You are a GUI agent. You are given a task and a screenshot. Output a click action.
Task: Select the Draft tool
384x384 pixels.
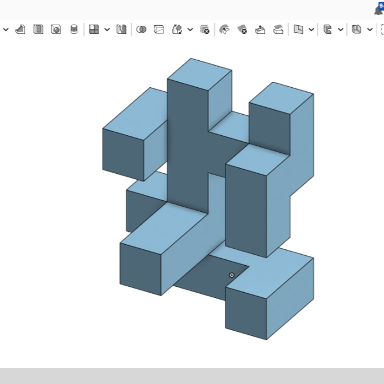(20, 29)
